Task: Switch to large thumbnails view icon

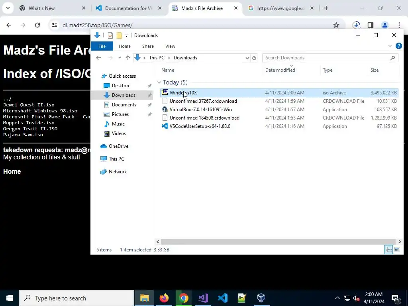Action: [397, 249]
